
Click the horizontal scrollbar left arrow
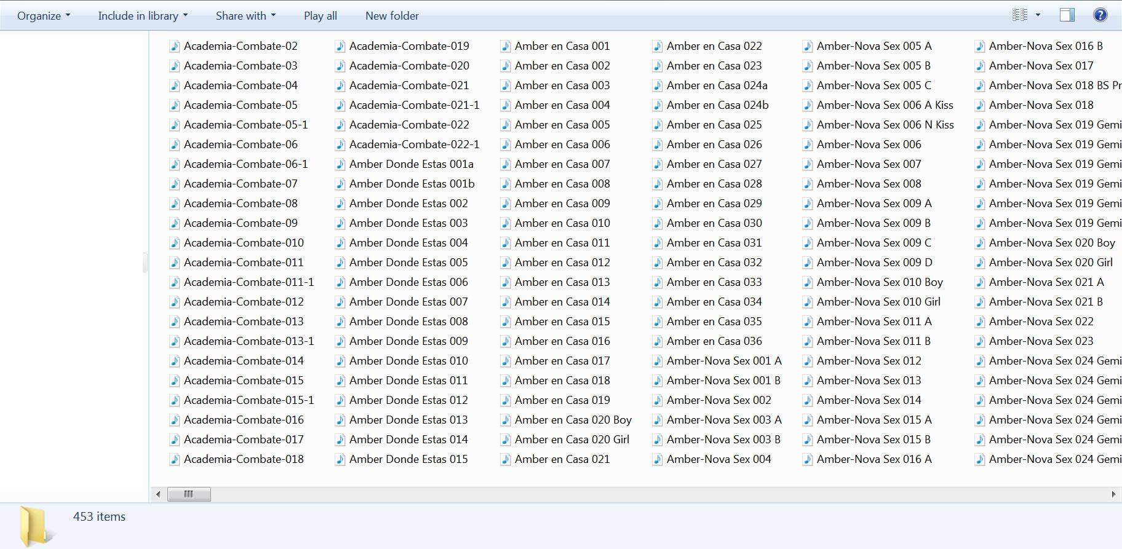point(158,494)
